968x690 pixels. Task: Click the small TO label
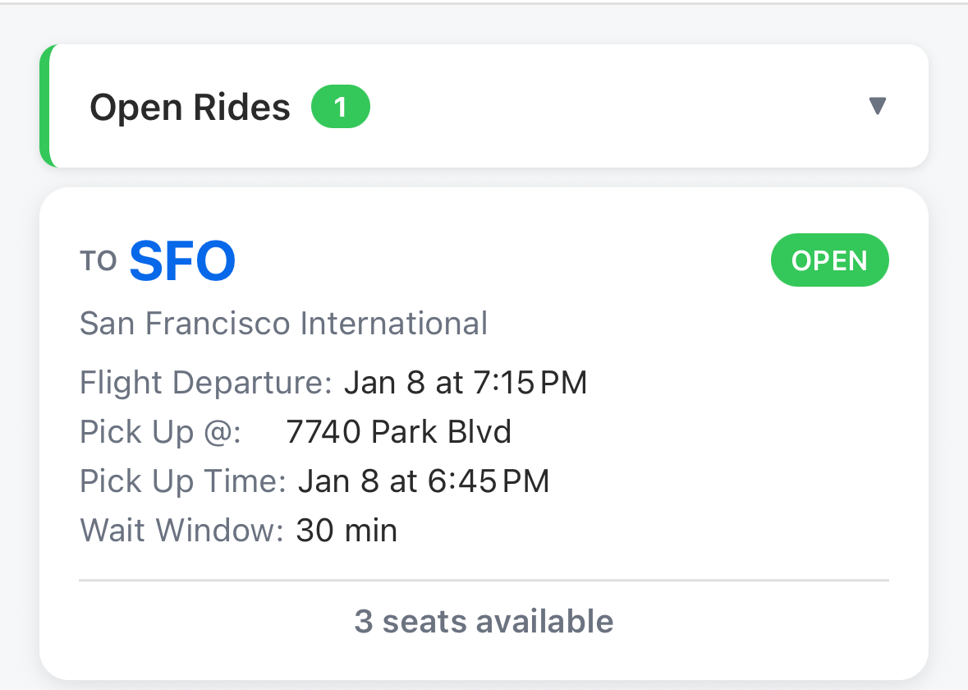pyautogui.click(x=99, y=262)
